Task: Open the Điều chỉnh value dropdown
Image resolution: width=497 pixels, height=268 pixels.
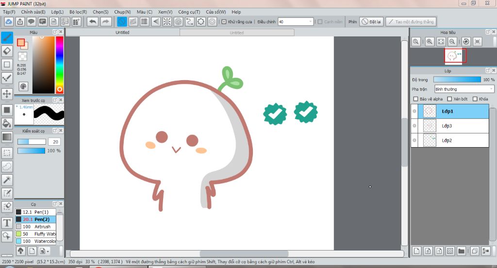Action: click(310, 21)
